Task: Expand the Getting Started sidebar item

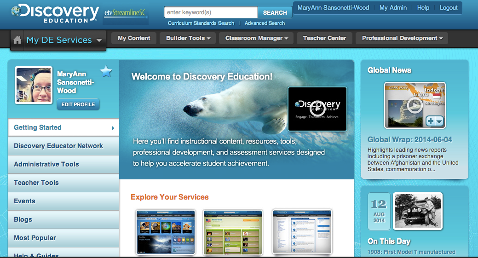Action: click(63, 127)
